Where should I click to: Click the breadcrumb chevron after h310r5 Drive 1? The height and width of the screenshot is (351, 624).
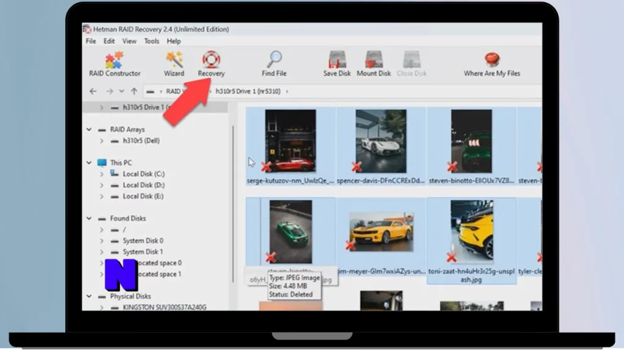click(287, 91)
